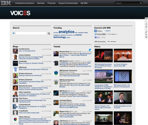Click the VOICES logo
Viewport: 148px width, 125px height.
click(x=20, y=13)
